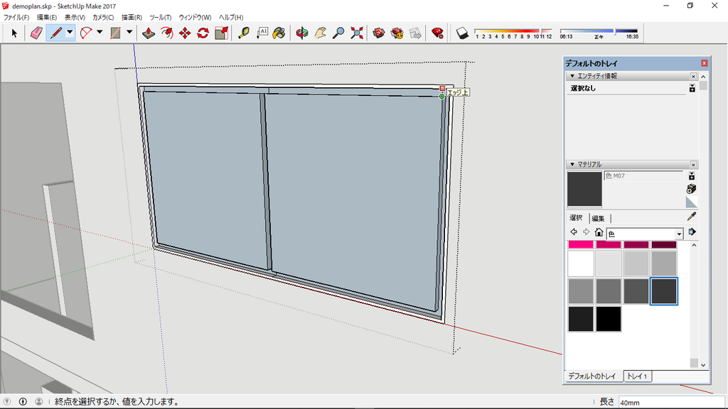This screenshot has width=728, height=409.
Task: Click the Extension Manager ruby icon
Action: (x=437, y=33)
